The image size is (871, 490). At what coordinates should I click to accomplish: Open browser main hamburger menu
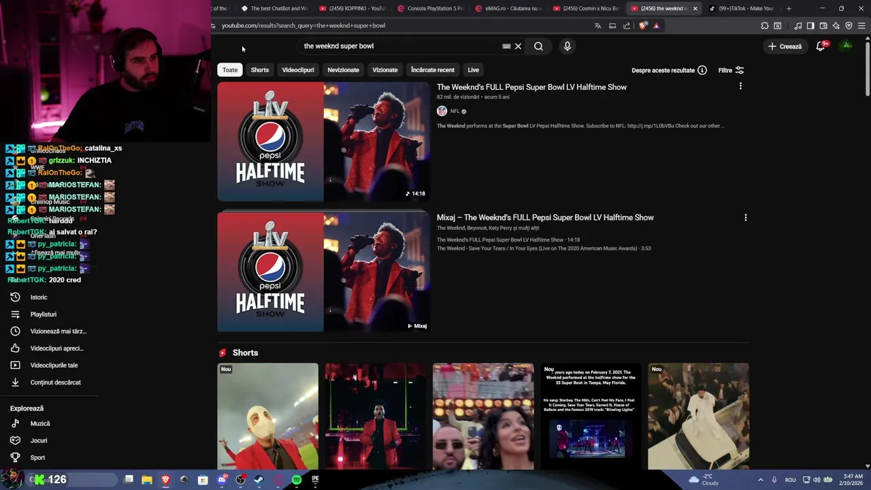point(861,26)
